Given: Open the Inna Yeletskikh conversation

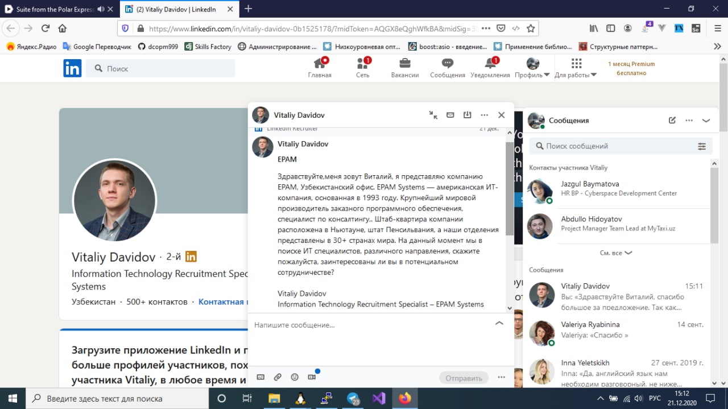Looking at the screenshot, I should click(x=617, y=372).
